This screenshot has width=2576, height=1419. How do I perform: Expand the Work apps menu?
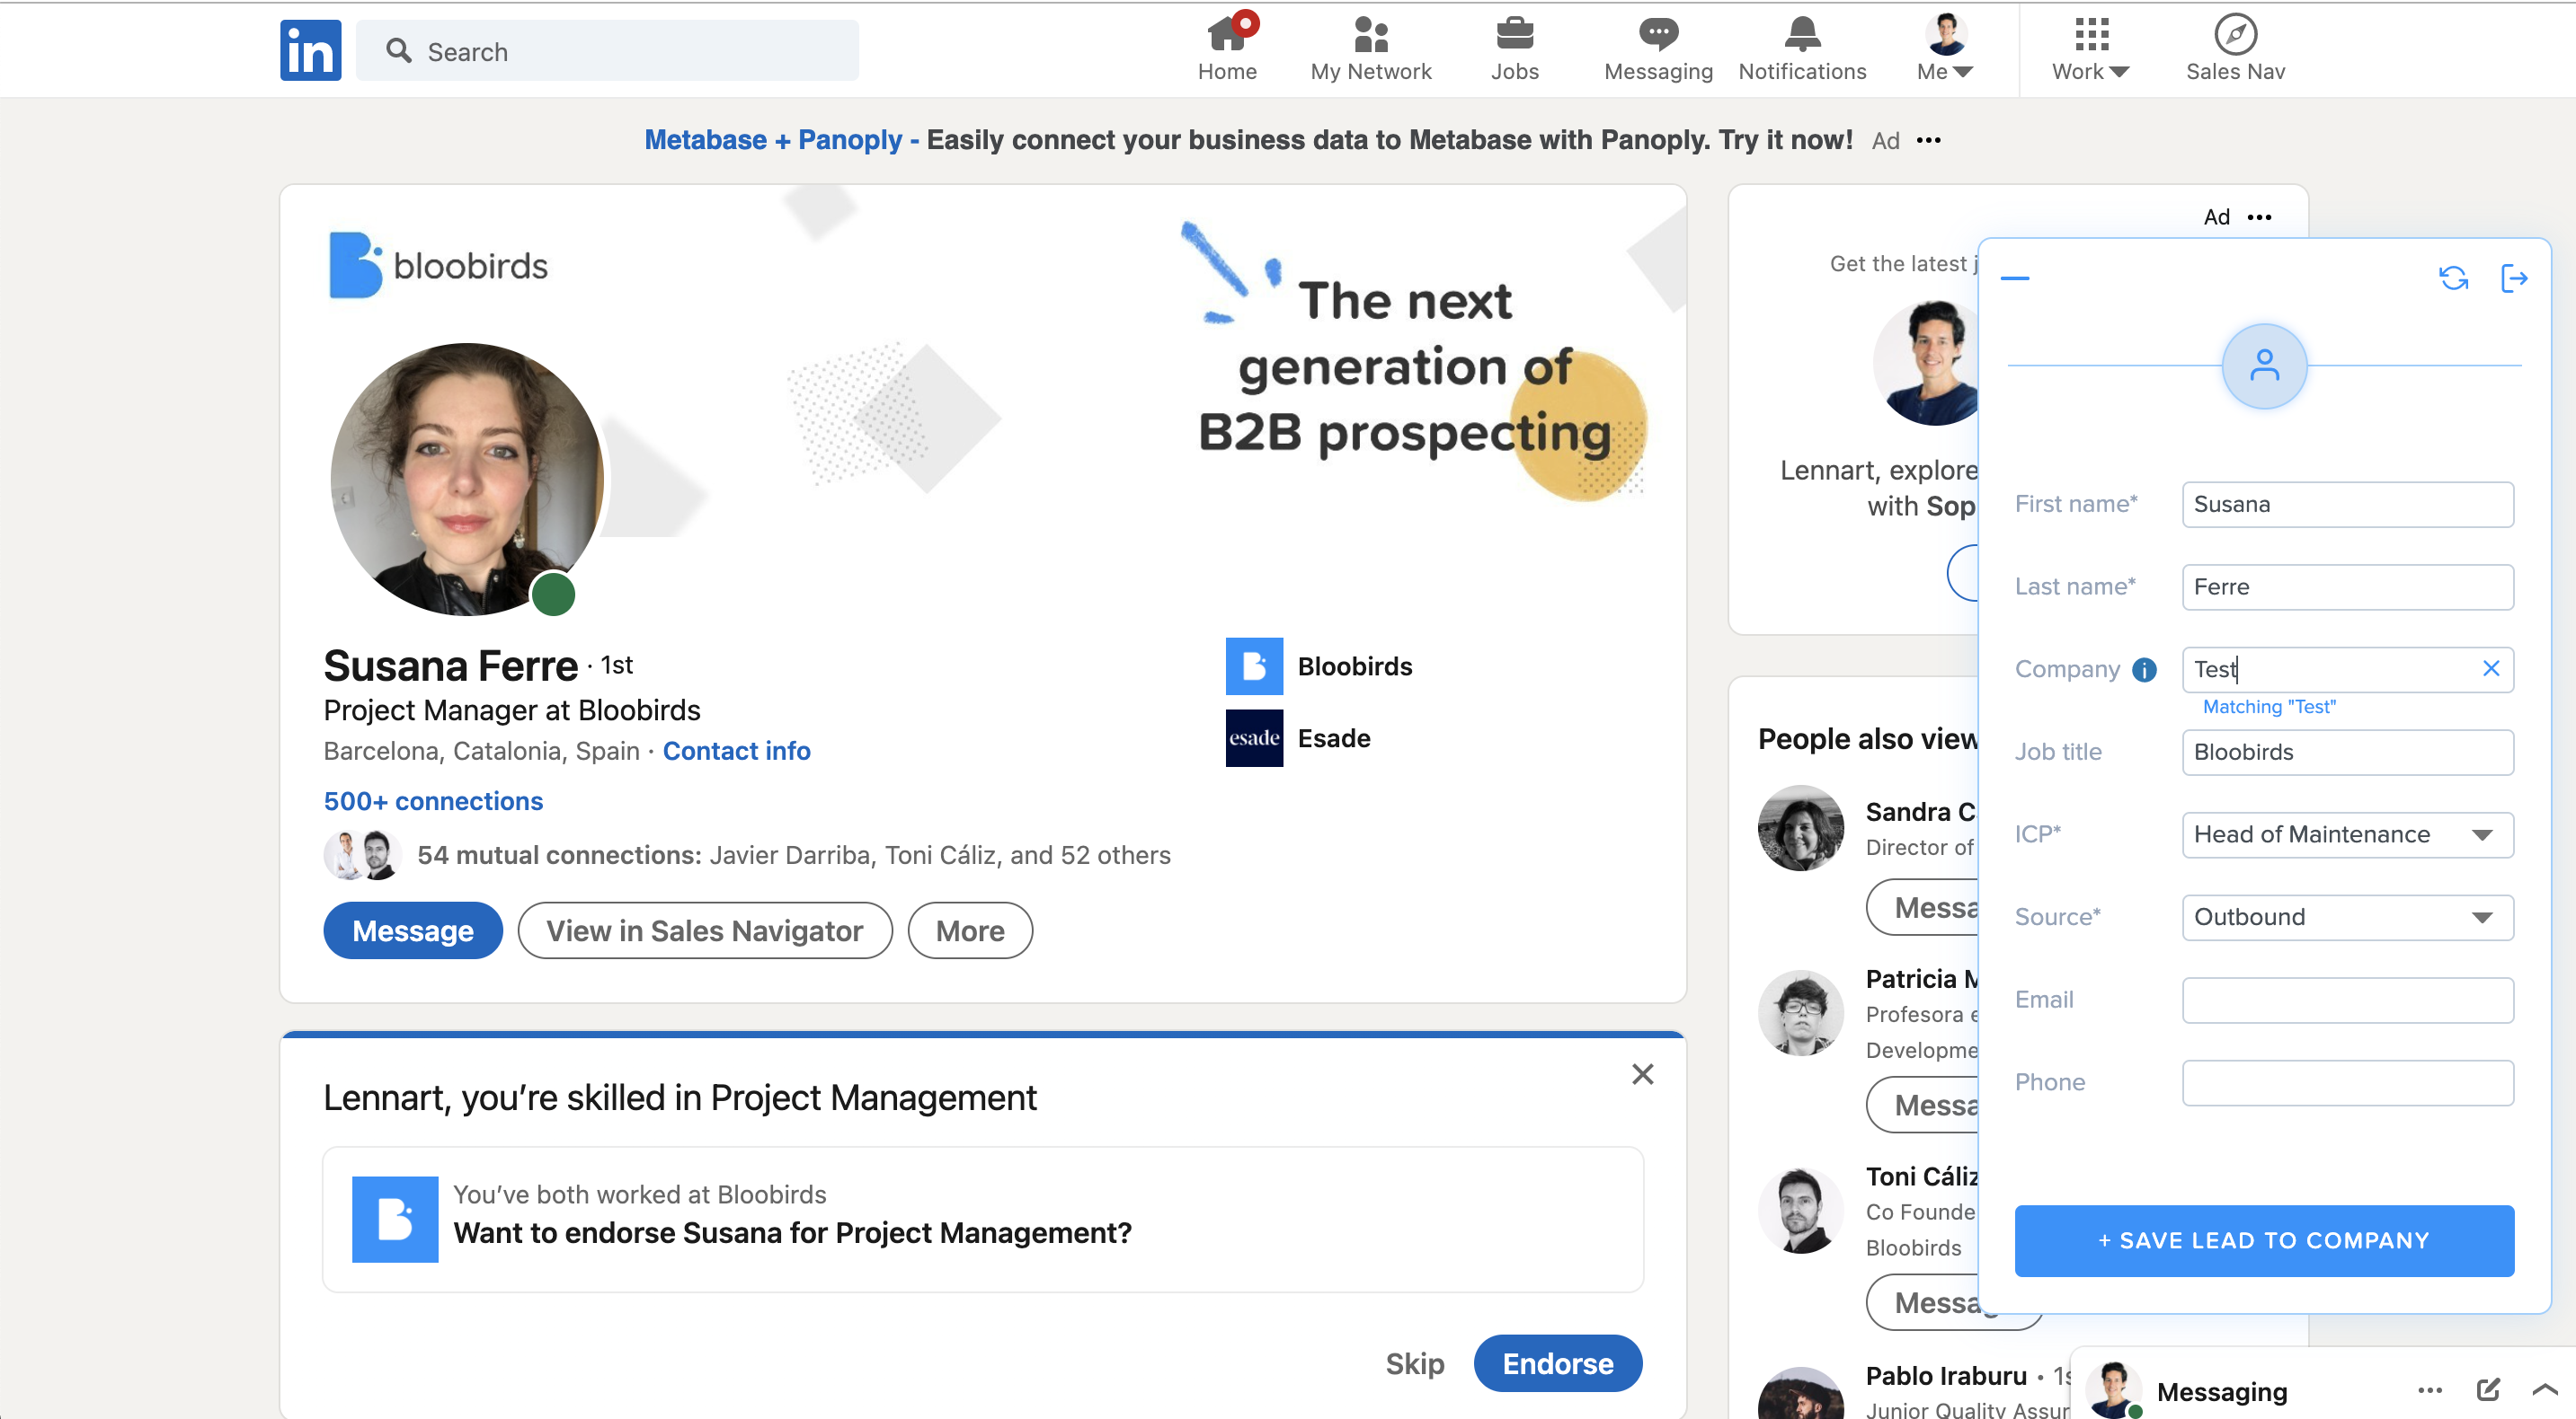click(x=2090, y=49)
